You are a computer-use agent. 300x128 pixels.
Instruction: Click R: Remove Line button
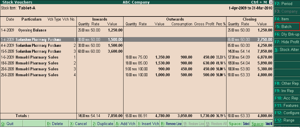pos(171,124)
